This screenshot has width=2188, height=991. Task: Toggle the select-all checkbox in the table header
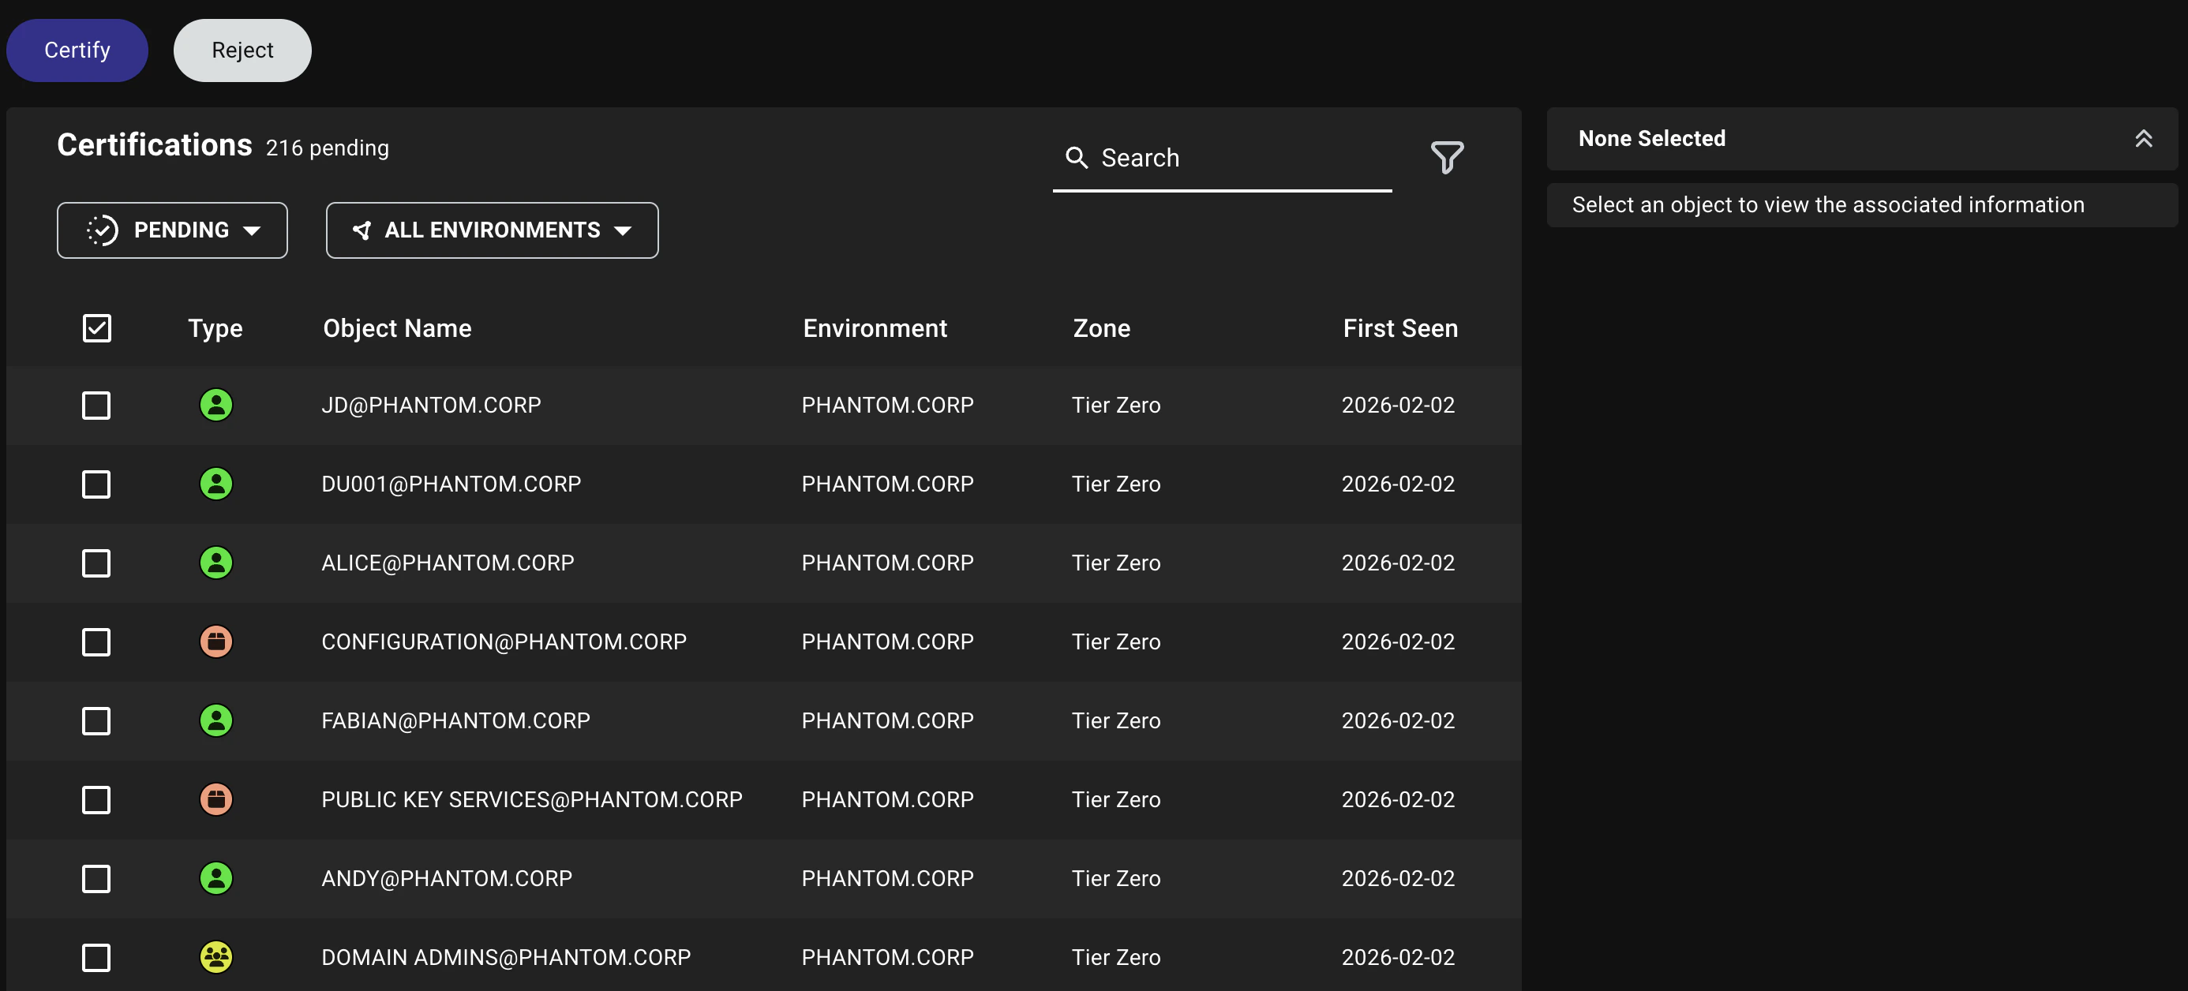97,327
